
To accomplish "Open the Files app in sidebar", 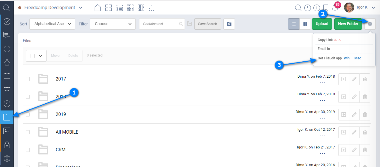I will click(x=7, y=117).
